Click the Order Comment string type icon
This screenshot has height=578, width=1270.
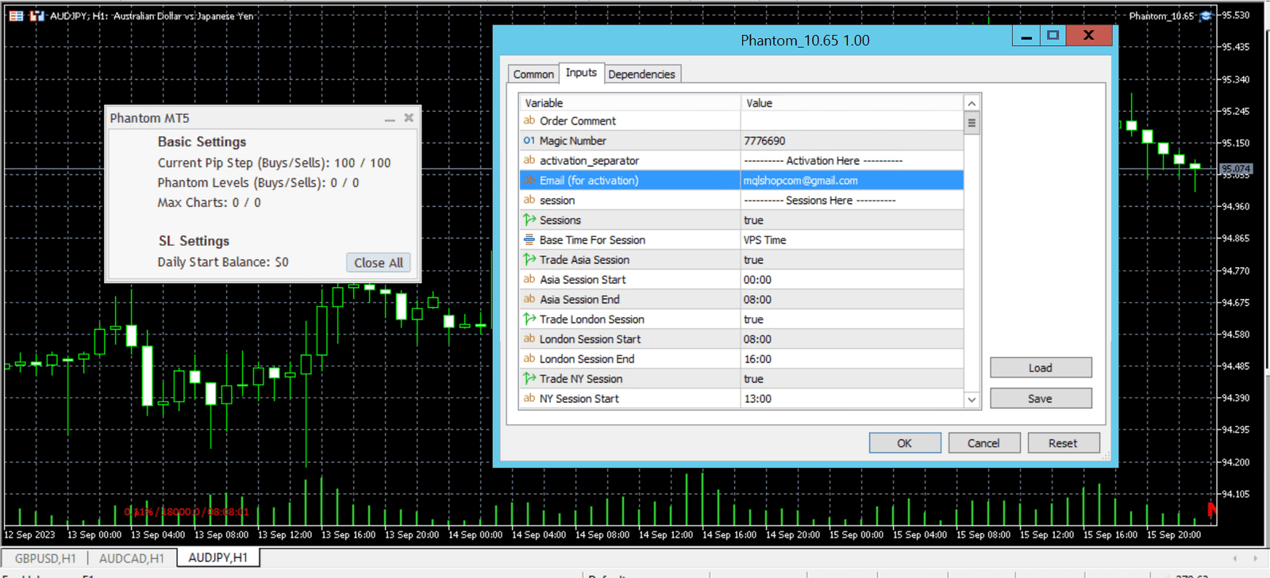pos(529,121)
